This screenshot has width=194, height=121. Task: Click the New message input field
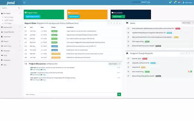71,94
